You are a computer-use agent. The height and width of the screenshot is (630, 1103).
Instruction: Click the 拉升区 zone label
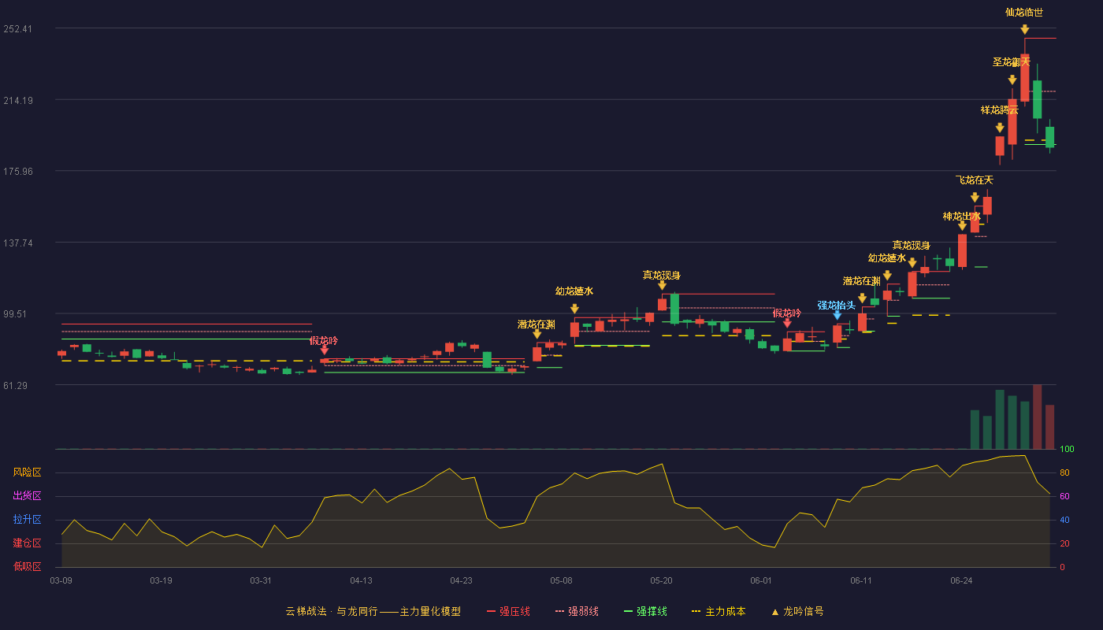click(28, 520)
